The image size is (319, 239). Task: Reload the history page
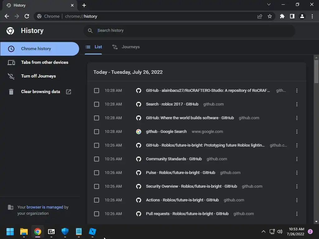pos(27,16)
